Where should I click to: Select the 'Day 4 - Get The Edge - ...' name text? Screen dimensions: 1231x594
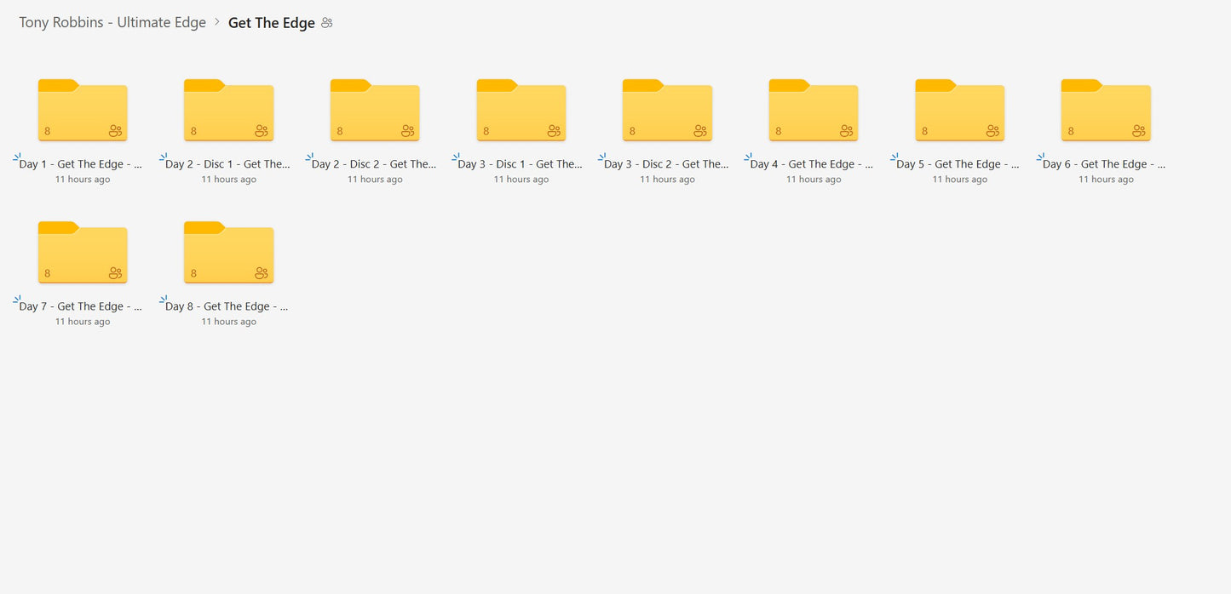[812, 164]
